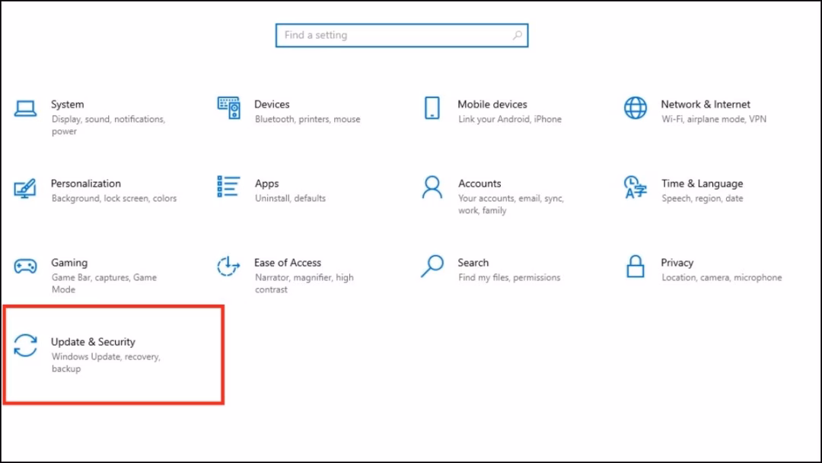Screen dimensions: 822x463
Task: Click 'Bluetooth, printers, mouse' description
Action: pyautogui.click(x=307, y=120)
